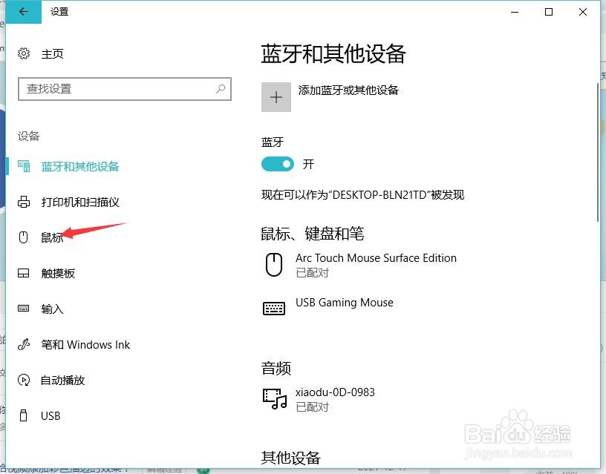
Task: Open Typing (输入) settings via keyboard icon
Action: (x=22, y=309)
